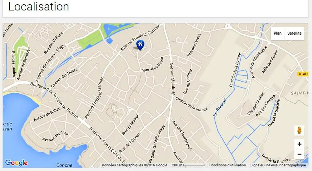Click the blue home location marker

[140, 45]
